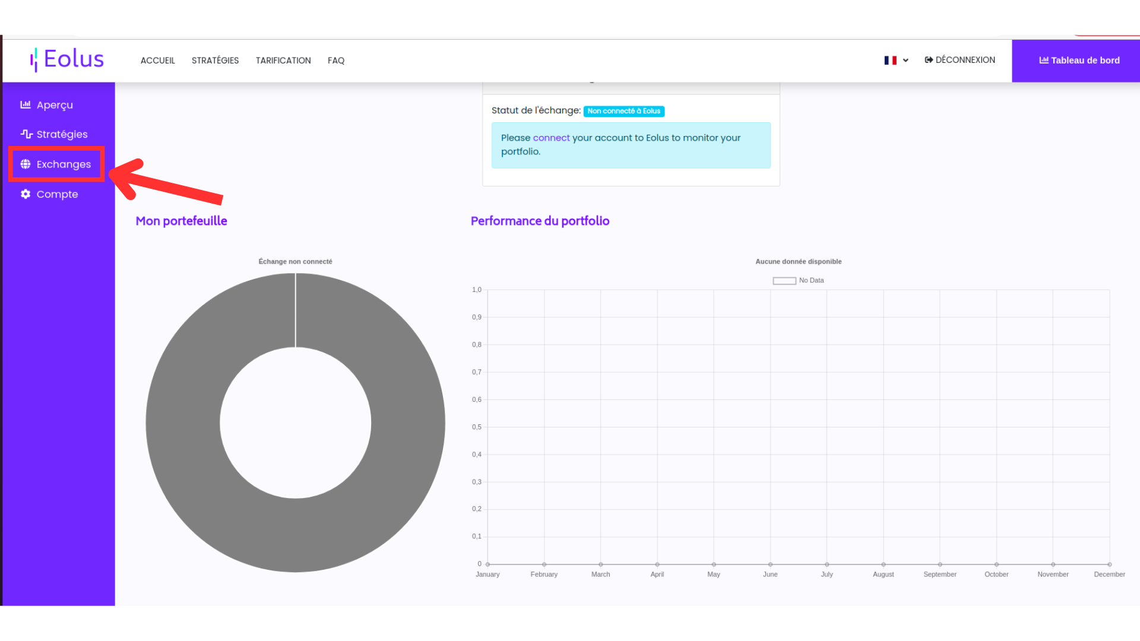Click the 'Aucune donnée disponible' chart title

click(x=798, y=261)
